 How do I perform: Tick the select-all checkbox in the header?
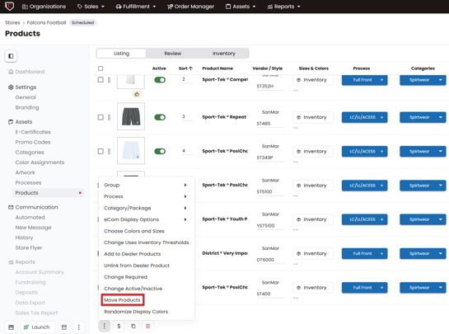[x=101, y=68]
